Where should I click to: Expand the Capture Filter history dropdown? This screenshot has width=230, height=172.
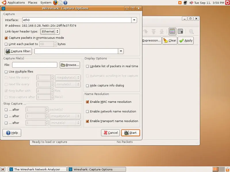tap(121, 51)
